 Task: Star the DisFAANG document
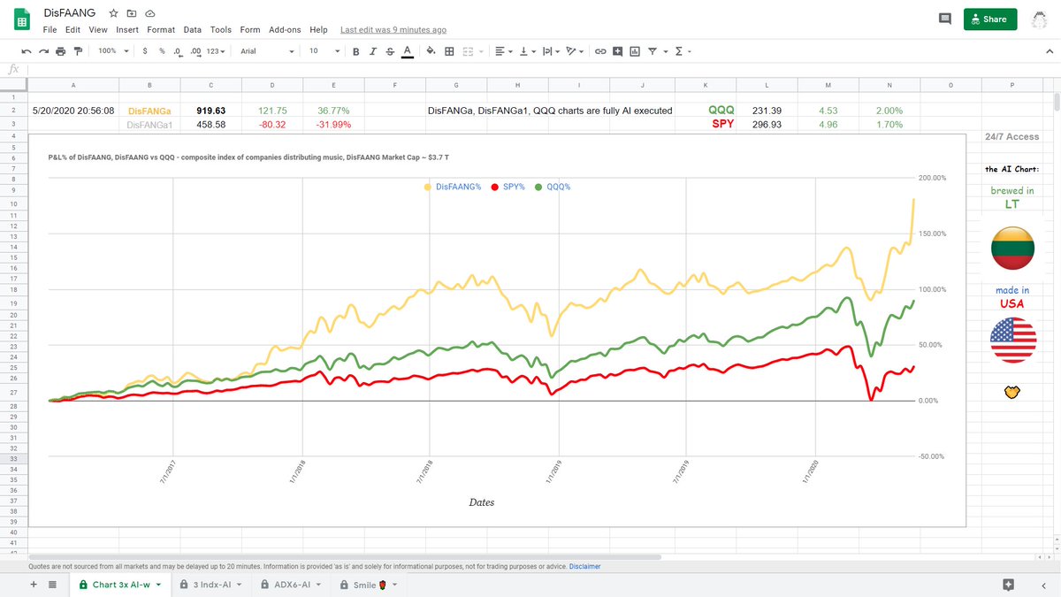[113, 14]
